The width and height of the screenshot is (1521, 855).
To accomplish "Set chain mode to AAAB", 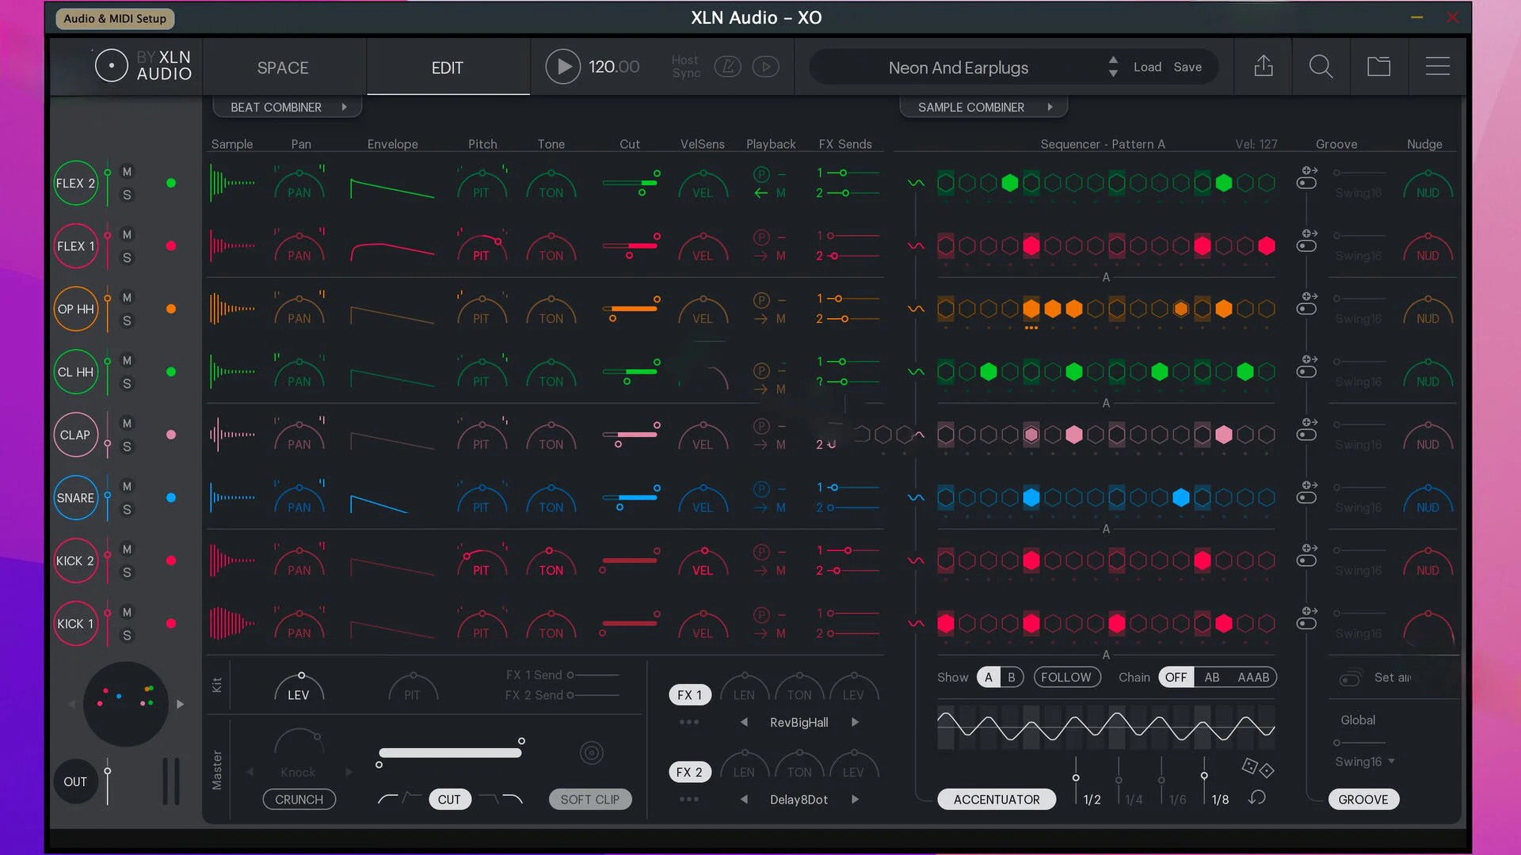I will [1253, 677].
